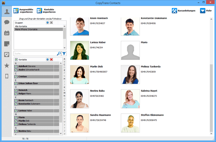Uncheck Erkan Jaihan Özer checkbox

tap(16, 84)
